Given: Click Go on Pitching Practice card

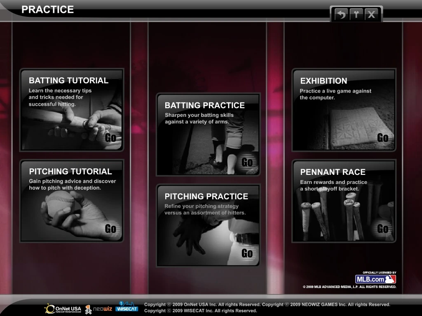Looking at the screenshot, I should 247,253.
